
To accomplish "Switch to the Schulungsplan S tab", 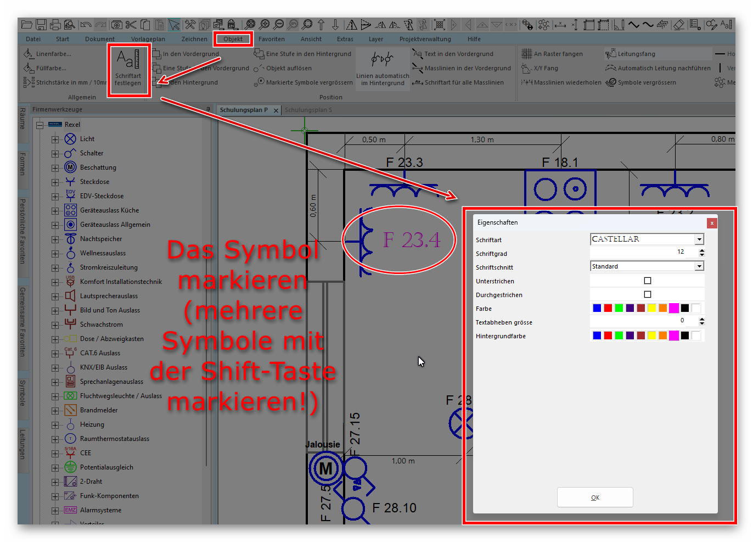I will 308,110.
